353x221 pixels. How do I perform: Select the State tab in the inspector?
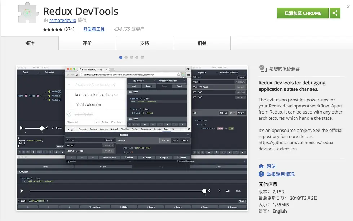tap(185, 140)
